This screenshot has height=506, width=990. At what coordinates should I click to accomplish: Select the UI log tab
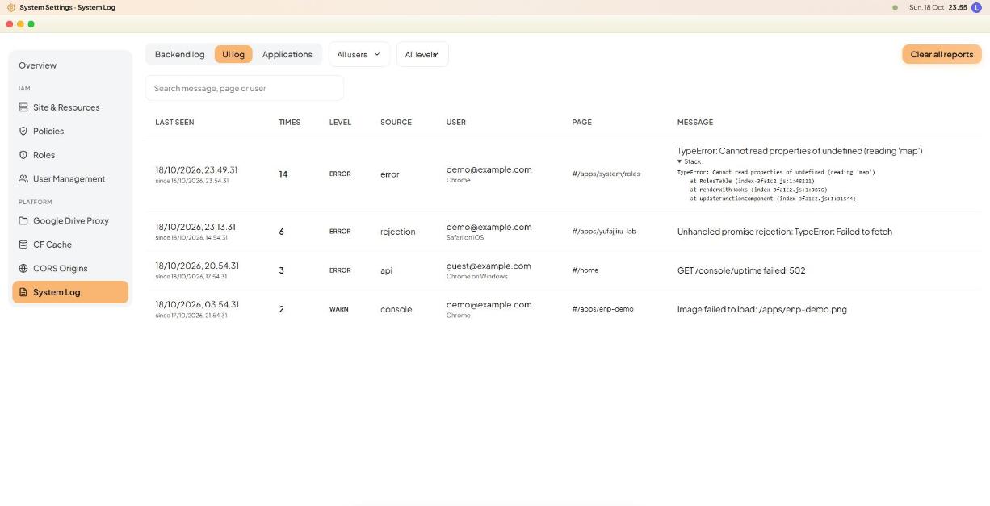pyautogui.click(x=233, y=54)
